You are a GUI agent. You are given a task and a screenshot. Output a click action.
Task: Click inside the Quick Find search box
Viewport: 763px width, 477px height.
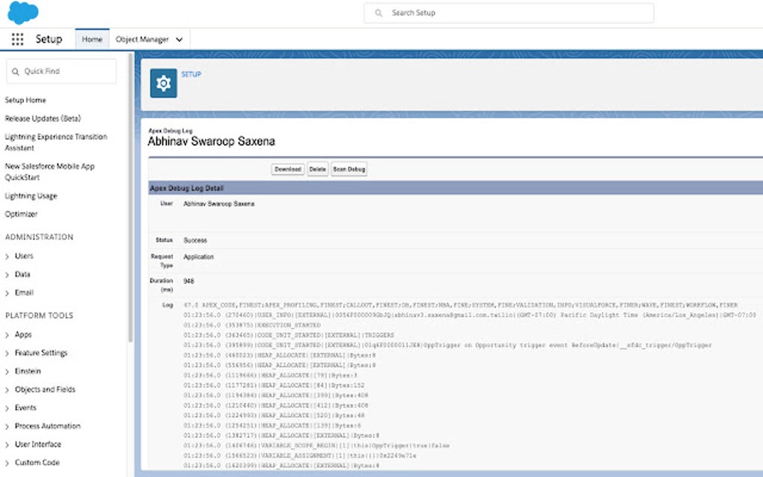[60, 71]
